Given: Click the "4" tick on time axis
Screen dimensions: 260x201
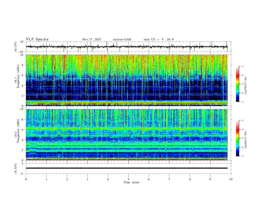Looking at the screenshot, I should (x=108, y=179).
